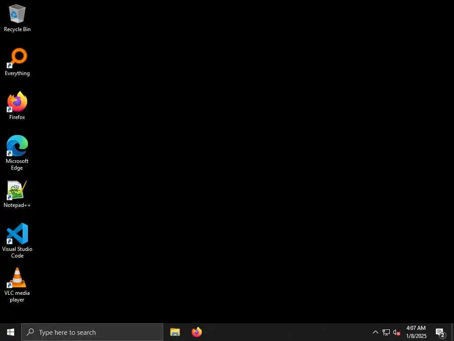Click the Type here to search box
The height and width of the screenshot is (341, 454).
92,332
